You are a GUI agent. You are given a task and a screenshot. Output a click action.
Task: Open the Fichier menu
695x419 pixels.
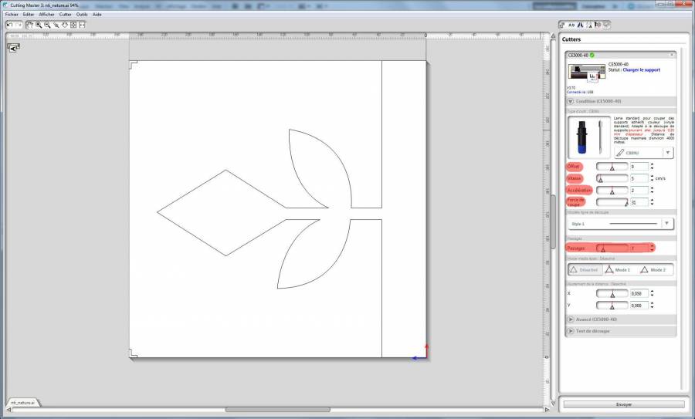(x=12, y=14)
